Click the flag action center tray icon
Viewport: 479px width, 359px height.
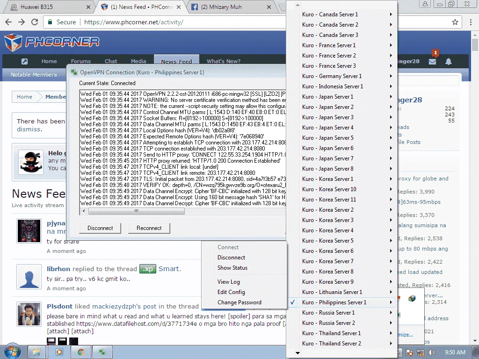(409, 352)
